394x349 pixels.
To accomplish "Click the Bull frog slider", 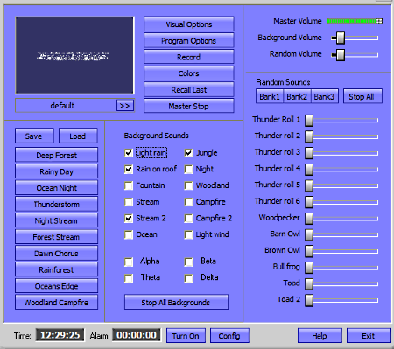I will click(x=341, y=267).
